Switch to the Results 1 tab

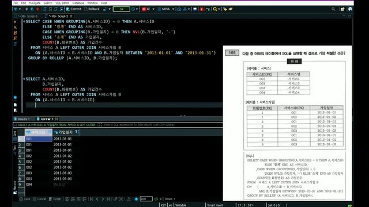tap(22, 119)
